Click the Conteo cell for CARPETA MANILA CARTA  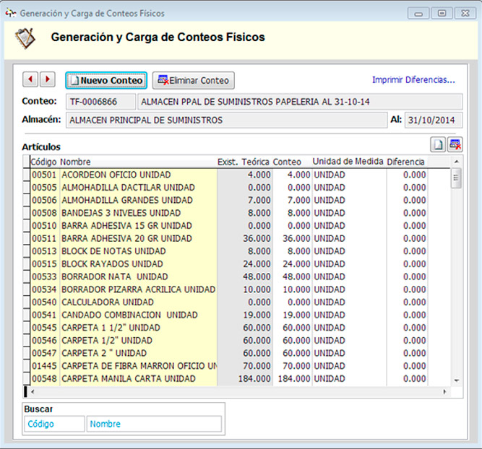pos(291,379)
